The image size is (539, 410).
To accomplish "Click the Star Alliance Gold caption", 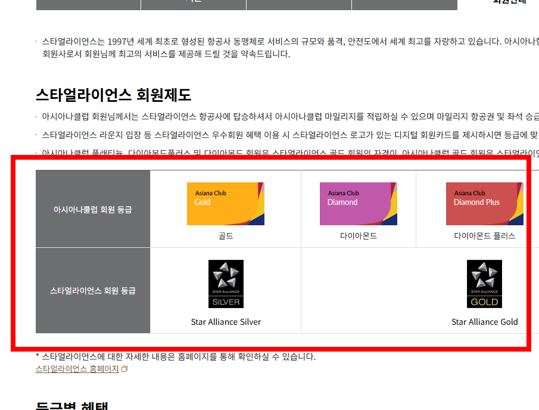I will (484, 322).
